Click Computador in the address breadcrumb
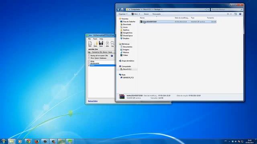Image resolution: width=257 pixels, height=144 pixels. (136, 10)
